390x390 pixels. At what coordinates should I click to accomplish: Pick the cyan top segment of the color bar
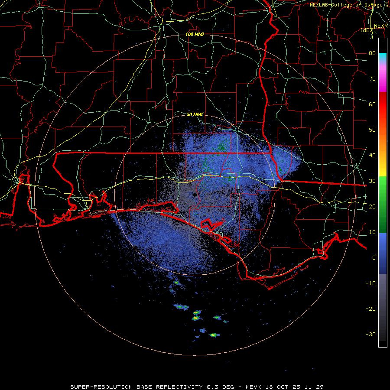coord(383,57)
